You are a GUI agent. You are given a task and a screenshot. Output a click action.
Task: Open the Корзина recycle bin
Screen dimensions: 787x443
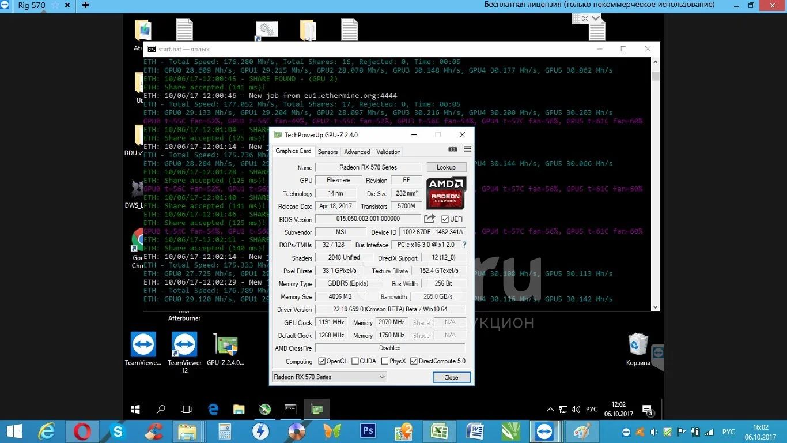tap(638, 349)
